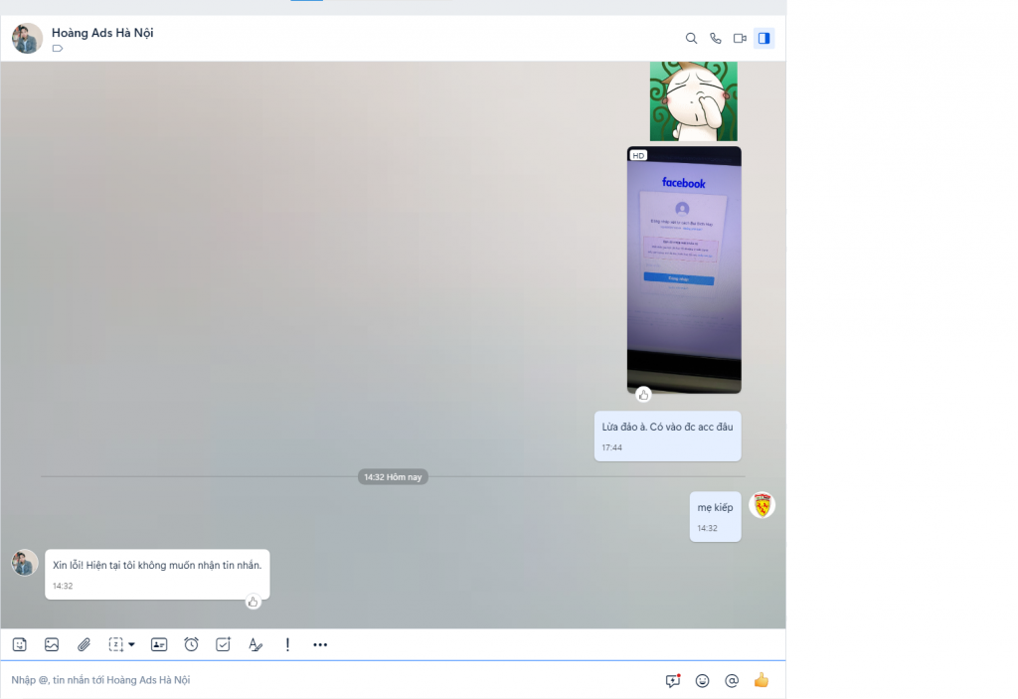This screenshot has height=699, width=1018.
Task: Search messages in this conversation
Action: click(691, 38)
